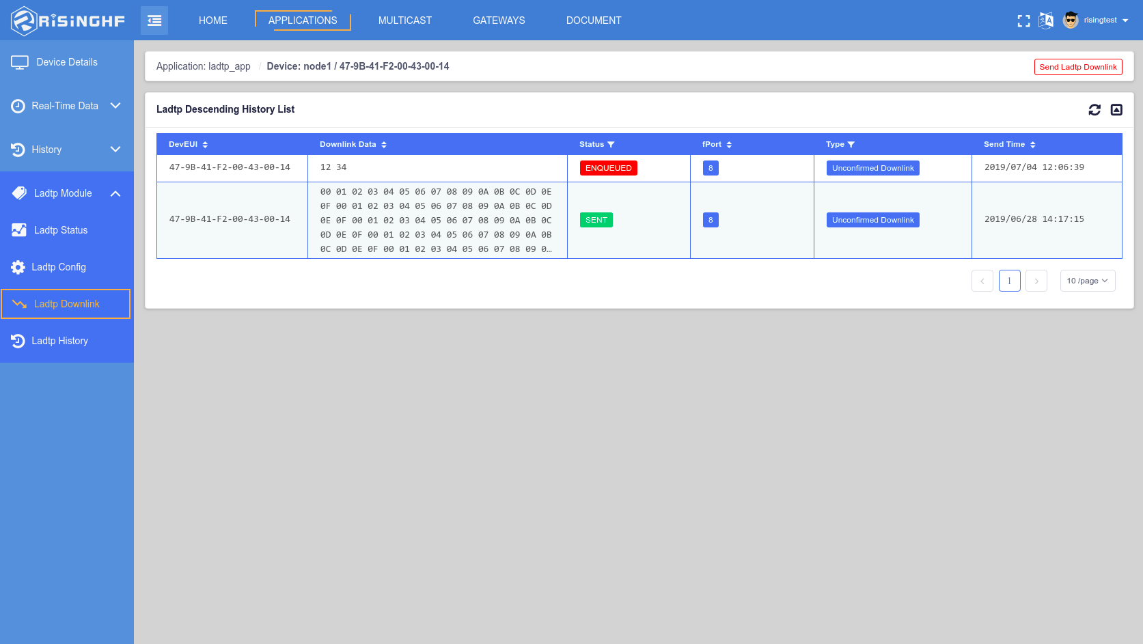Refresh the Ladtp Descending History List
The height and width of the screenshot is (644, 1143).
click(1094, 110)
